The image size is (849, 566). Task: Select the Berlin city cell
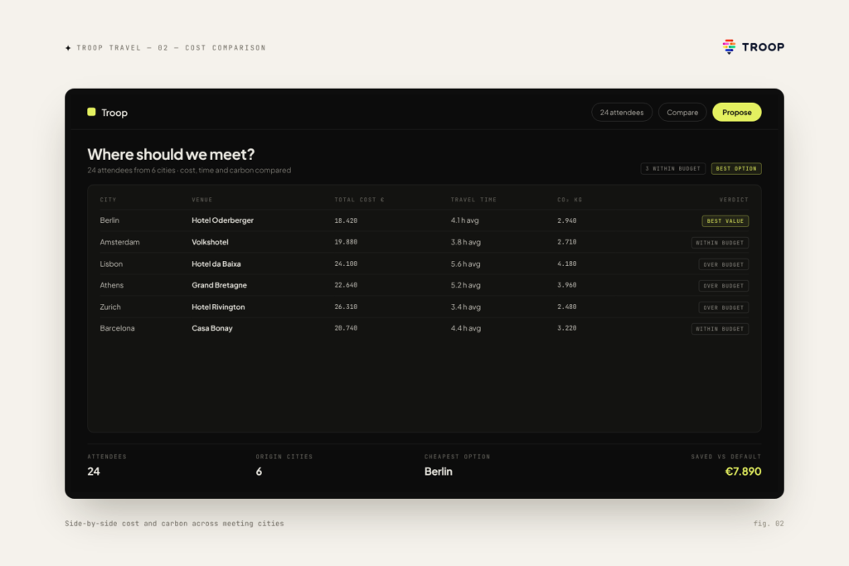point(109,220)
